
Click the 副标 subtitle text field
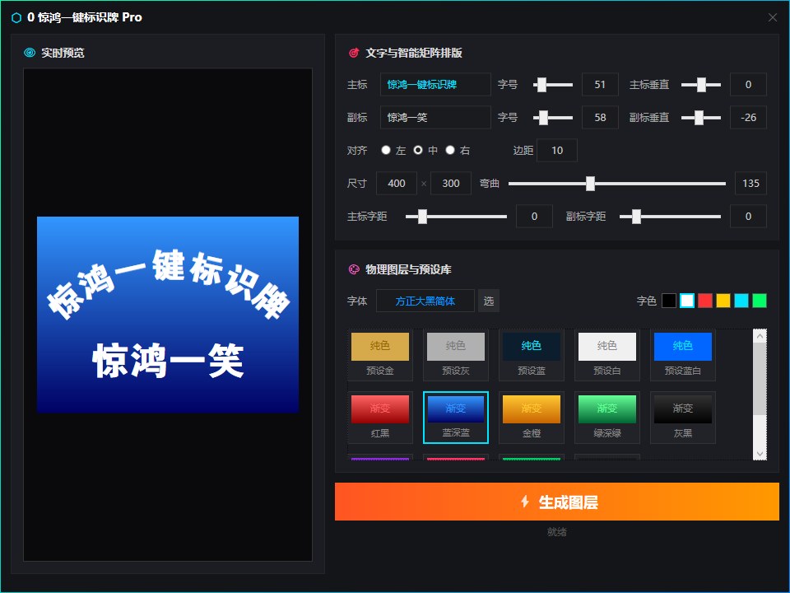(435, 117)
